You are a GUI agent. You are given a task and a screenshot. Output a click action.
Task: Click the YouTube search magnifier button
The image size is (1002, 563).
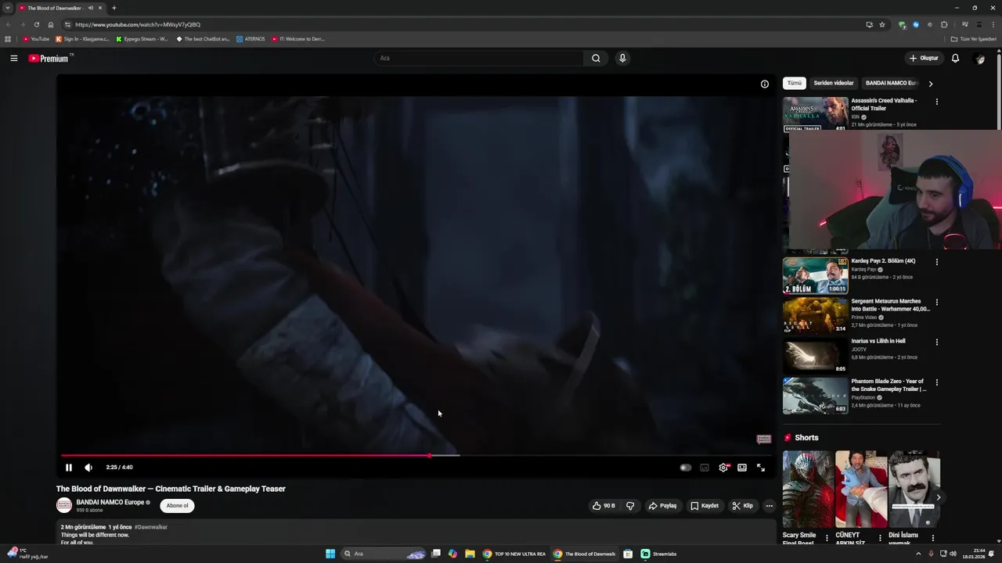(596, 58)
